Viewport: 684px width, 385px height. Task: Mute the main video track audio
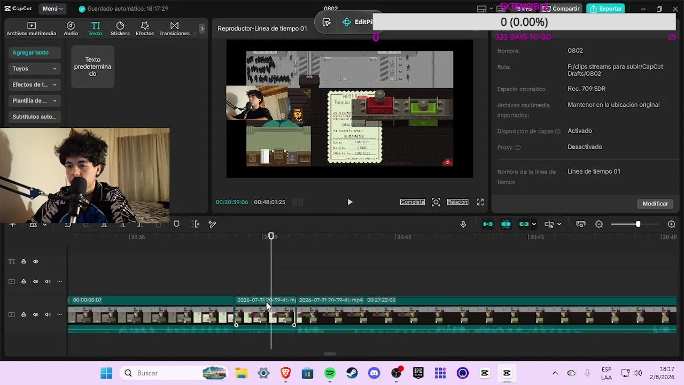point(48,314)
